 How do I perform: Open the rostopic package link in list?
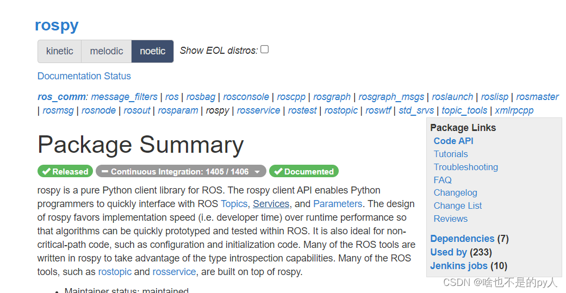[341, 110]
